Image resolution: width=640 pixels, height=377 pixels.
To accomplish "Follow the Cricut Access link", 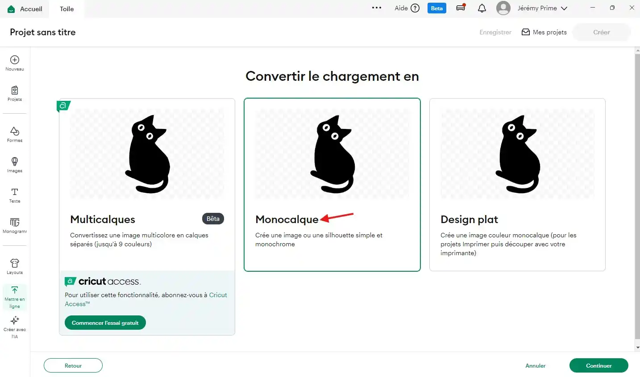I will [x=217, y=295].
